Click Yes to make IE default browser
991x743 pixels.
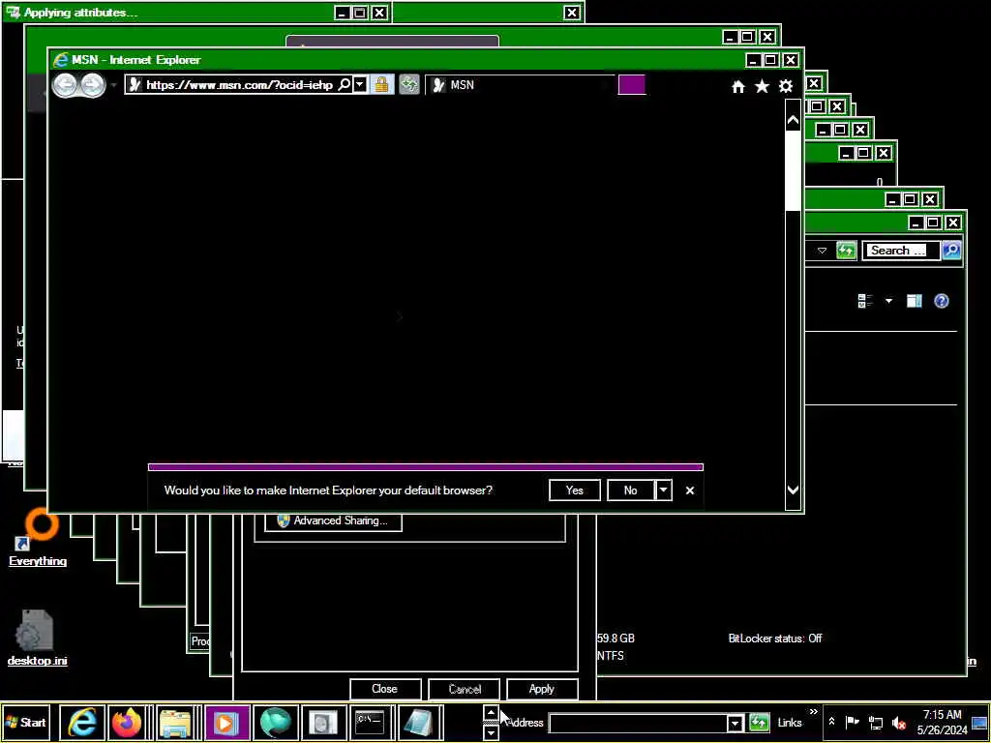tap(575, 490)
